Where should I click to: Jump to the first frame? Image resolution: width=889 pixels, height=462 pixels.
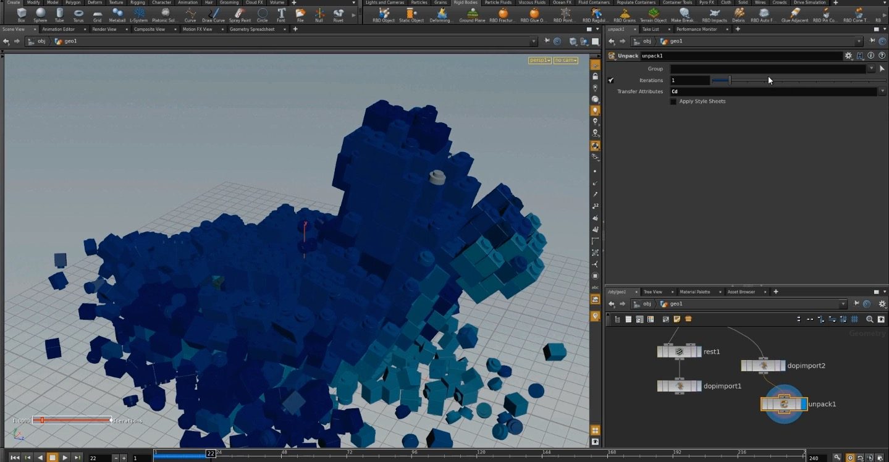15,458
